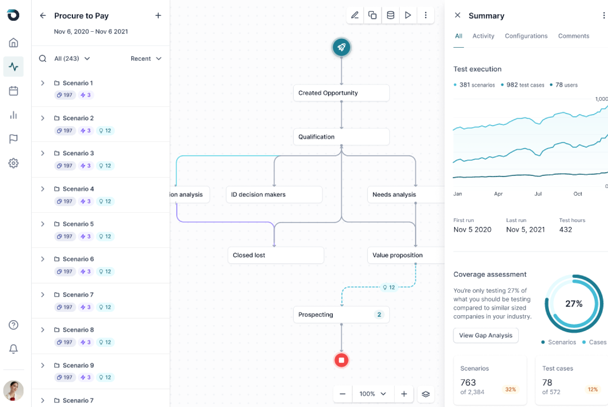Open the layers icon near zoom controls
Image resolution: width=608 pixels, height=407 pixels.
coord(425,394)
